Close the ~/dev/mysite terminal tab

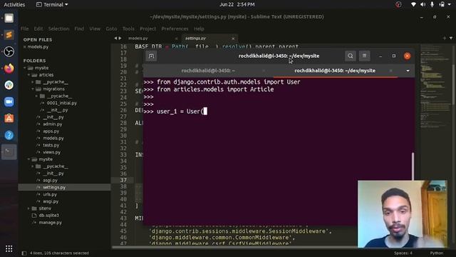[391, 71]
